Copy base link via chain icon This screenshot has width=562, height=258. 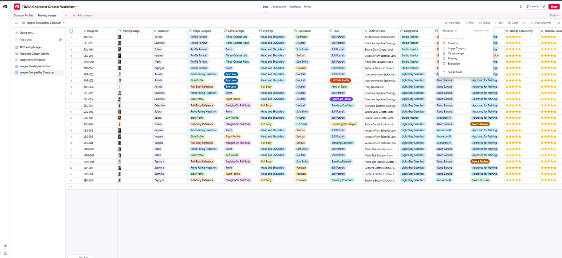(544, 7)
